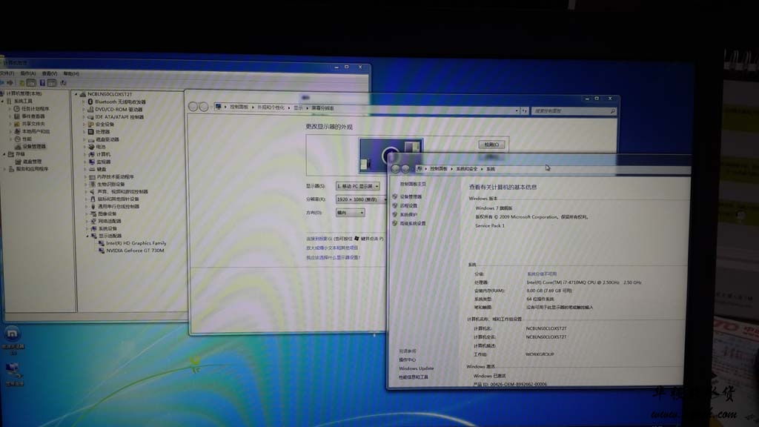
Task: Click the 放大或缩小文本和其他项目 link
Action: point(332,248)
